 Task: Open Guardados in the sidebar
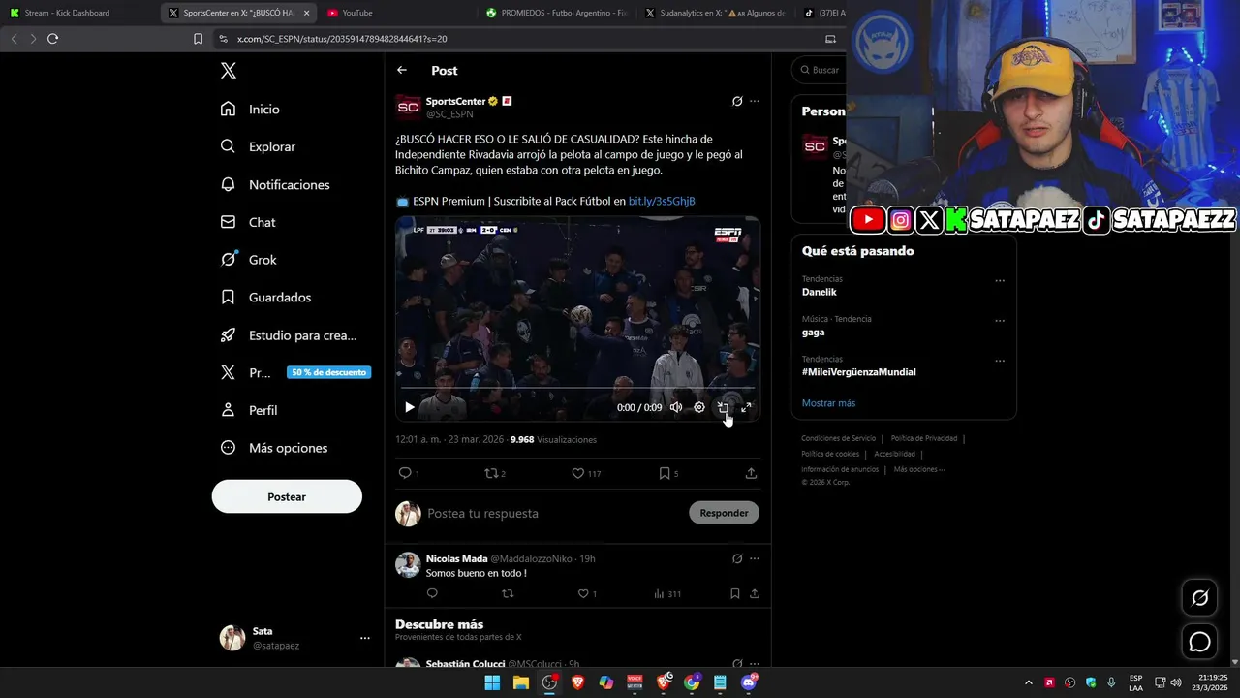[266, 298]
